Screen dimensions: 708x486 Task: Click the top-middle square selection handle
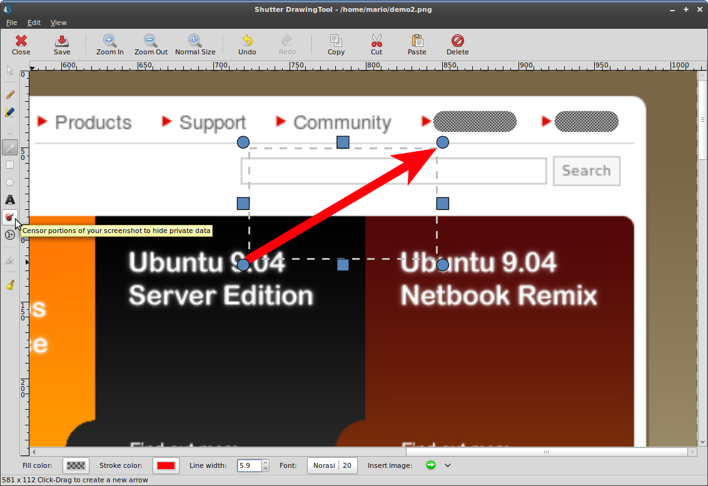[x=343, y=142]
